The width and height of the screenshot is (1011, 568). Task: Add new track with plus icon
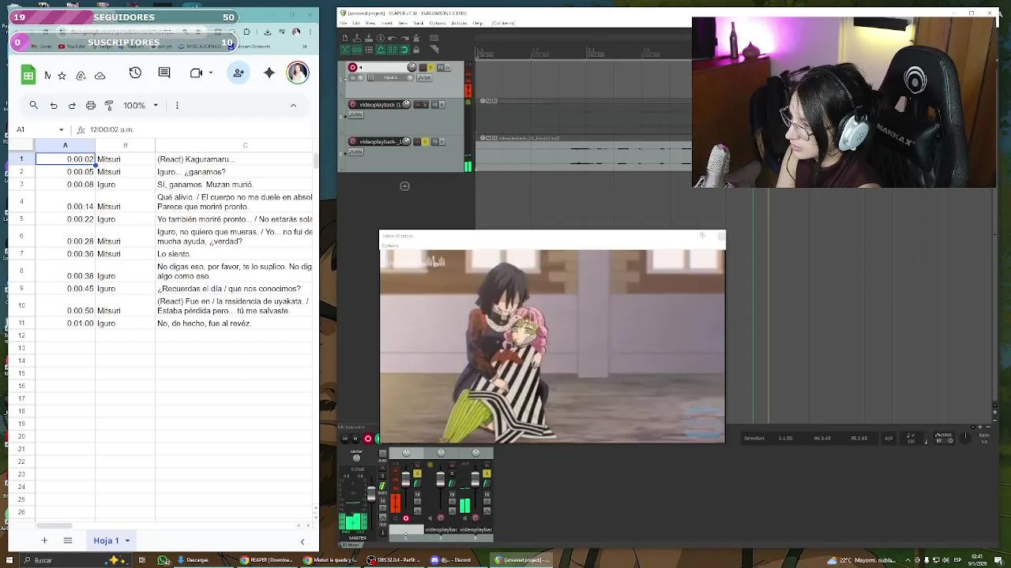tap(404, 186)
